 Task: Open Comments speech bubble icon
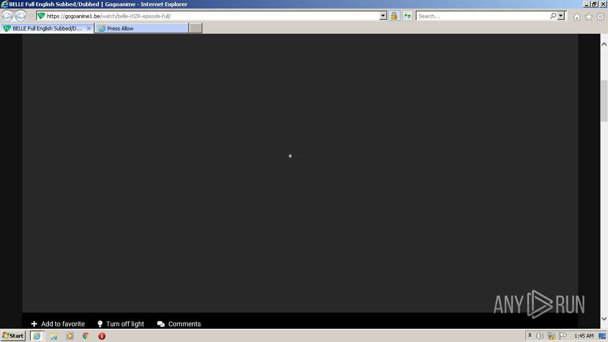point(161,324)
